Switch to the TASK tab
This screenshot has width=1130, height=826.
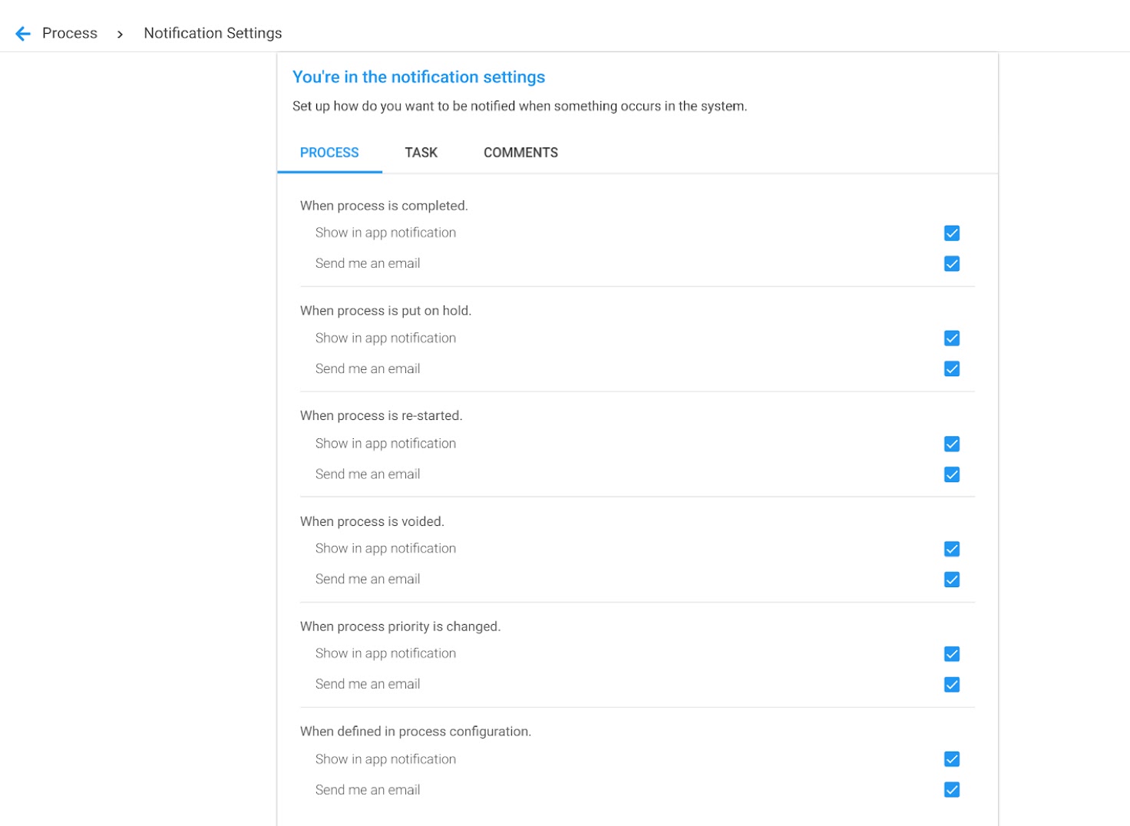click(x=421, y=152)
